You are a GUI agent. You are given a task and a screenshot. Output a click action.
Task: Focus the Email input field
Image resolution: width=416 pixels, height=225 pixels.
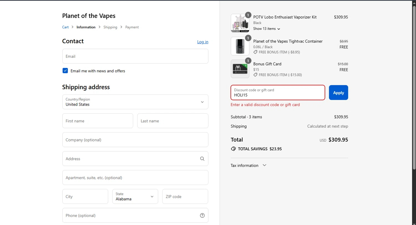tap(135, 56)
